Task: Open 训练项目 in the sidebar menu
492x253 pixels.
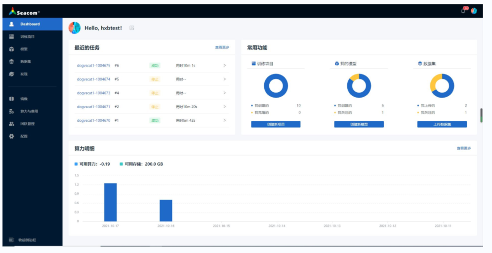Action: click(27, 36)
